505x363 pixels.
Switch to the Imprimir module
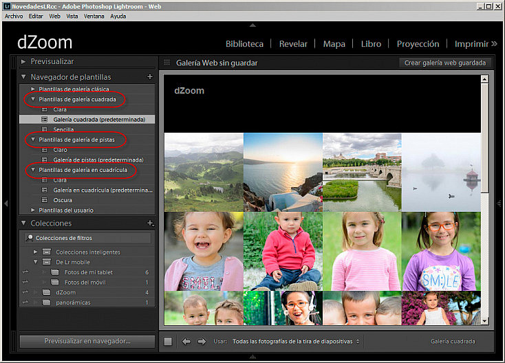coord(471,44)
